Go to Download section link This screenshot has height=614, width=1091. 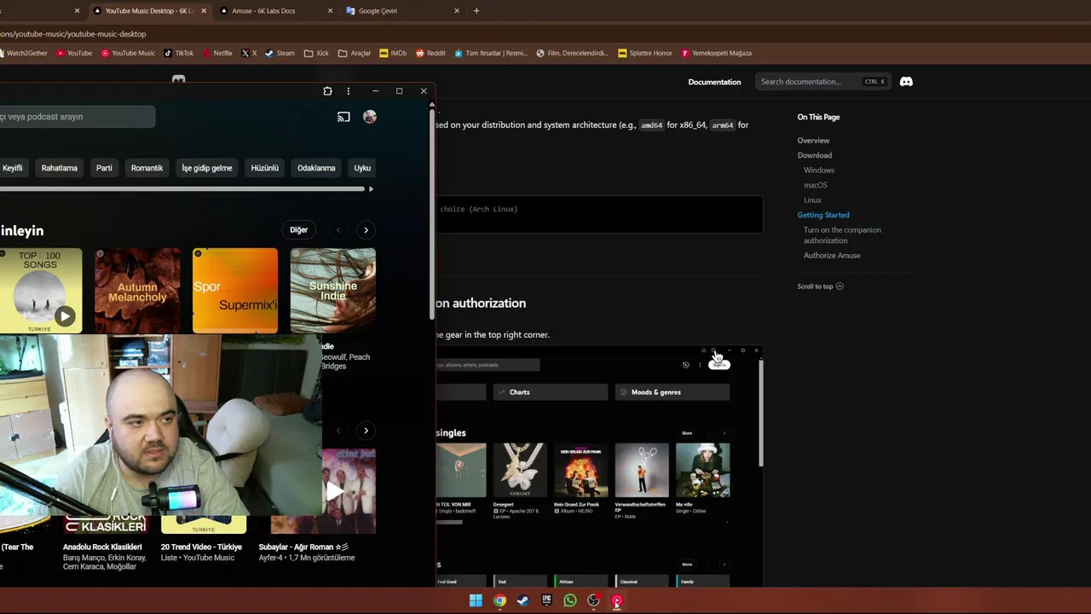point(815,155)
